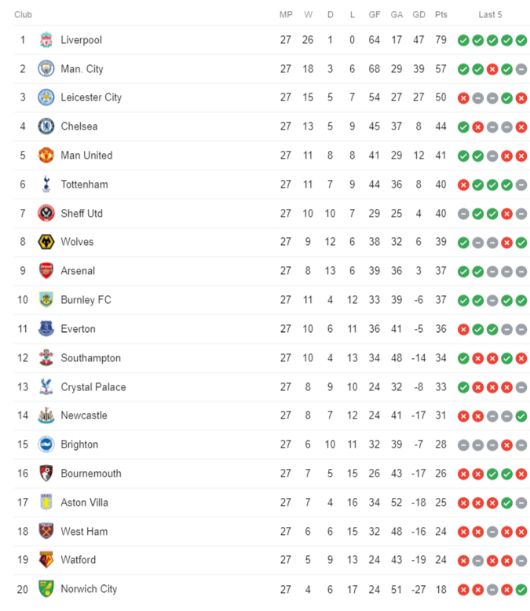Click the Club column header

(x=23, y=15)
